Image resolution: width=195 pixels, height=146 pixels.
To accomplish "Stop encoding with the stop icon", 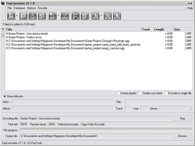I will (x=117, y=16).
